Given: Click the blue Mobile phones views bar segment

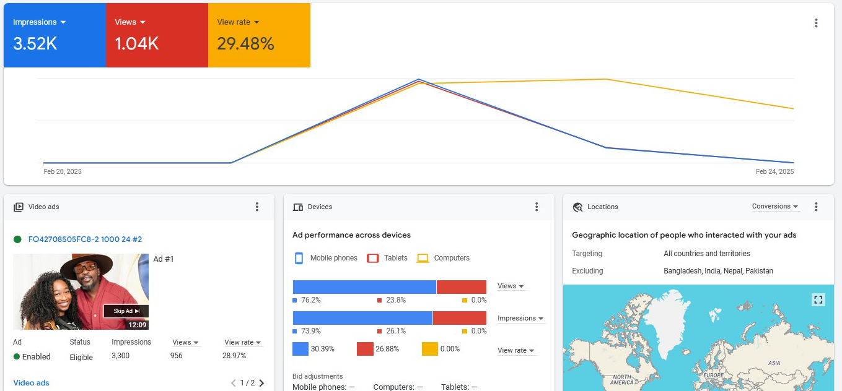Looking at the screenshot, I should click(x=364, y=287).
